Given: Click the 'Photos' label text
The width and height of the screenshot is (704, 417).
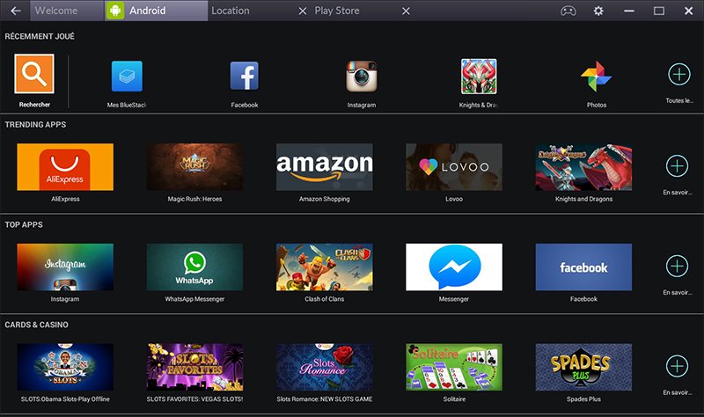Looking at the screenshot, I should [x=597, y=105].
